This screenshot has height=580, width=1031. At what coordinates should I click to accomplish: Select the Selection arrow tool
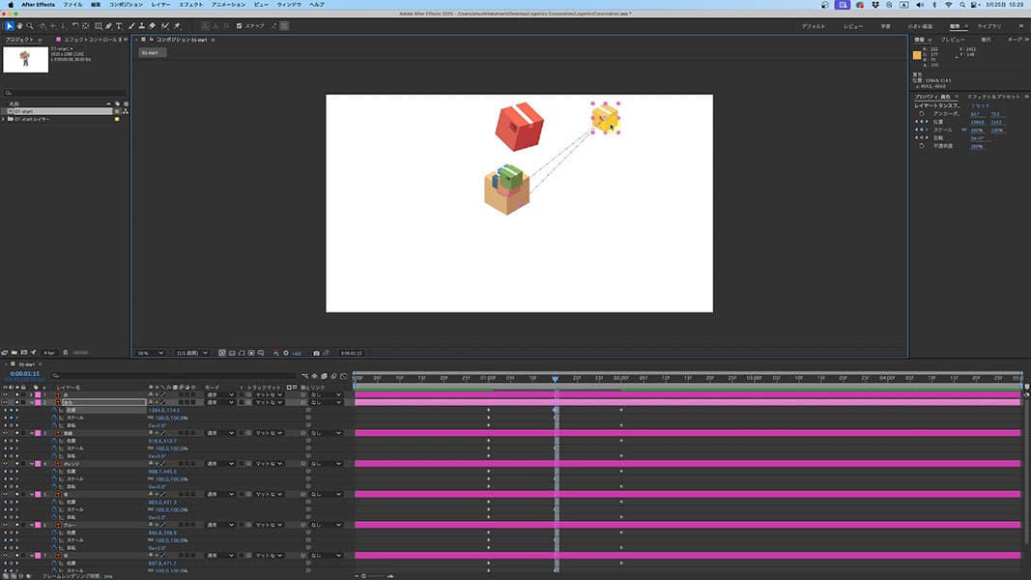coord(10,26)
